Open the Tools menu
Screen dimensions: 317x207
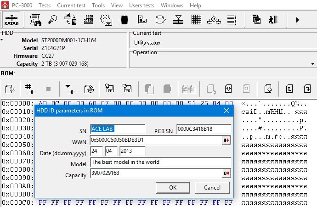(x=98, y=5)
